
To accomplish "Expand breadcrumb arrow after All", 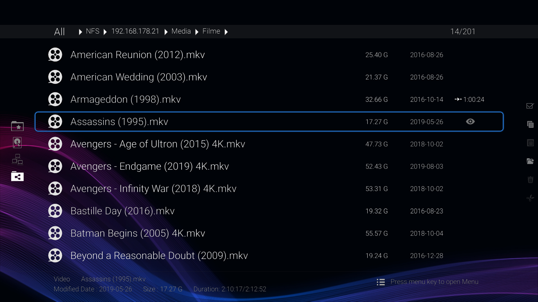I will pyautogui.click(x=80, y=32).
